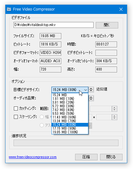The image size is (133, 169).
Task: Click the video file path field
Action: pyautogui.click(x=54, y=25)
